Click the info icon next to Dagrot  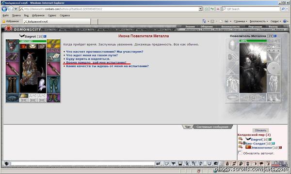tap(45, 36)
